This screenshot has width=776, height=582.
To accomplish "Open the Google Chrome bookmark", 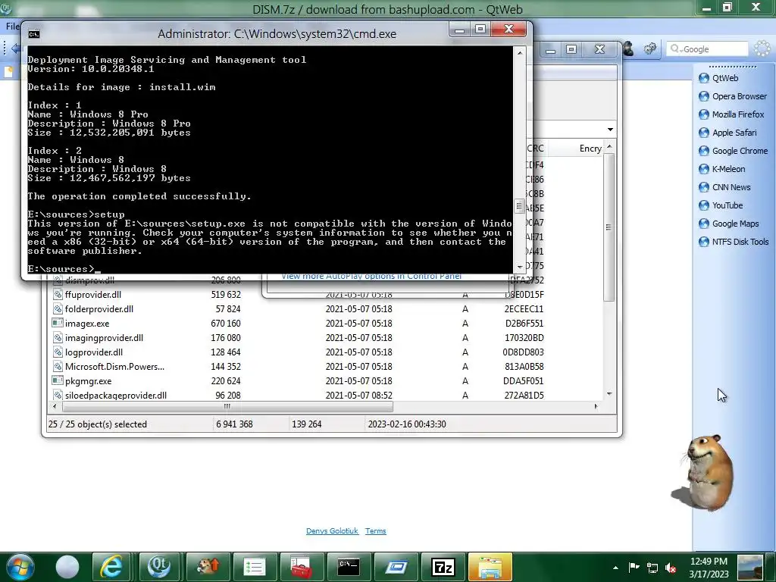I will click(x=733, y=151).
